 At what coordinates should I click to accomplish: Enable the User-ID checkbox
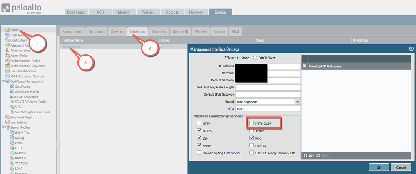pos(252,145)
